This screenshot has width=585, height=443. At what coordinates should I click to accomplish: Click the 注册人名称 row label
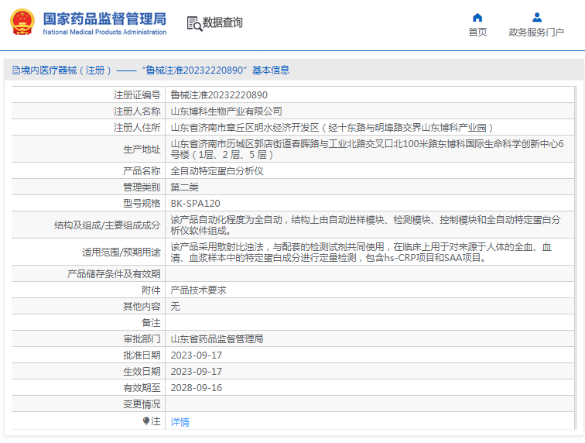tap(137, 112)
